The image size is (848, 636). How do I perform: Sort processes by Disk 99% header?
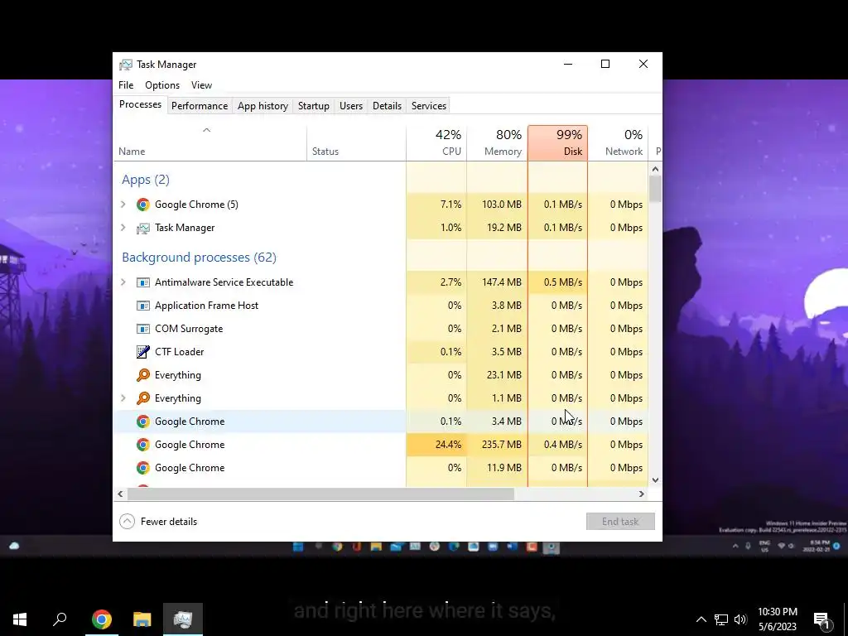click(x=557, y=143)
